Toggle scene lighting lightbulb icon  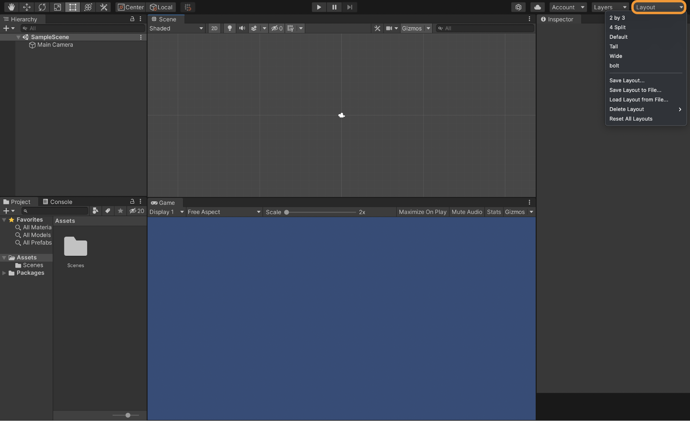pos(230,28)
